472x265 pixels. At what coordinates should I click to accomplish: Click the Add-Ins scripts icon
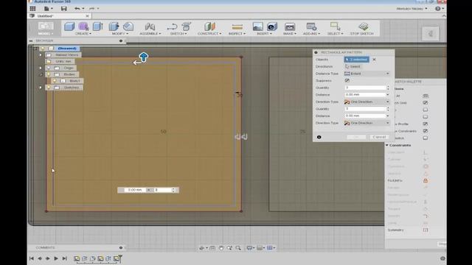[x=311, y=26]
